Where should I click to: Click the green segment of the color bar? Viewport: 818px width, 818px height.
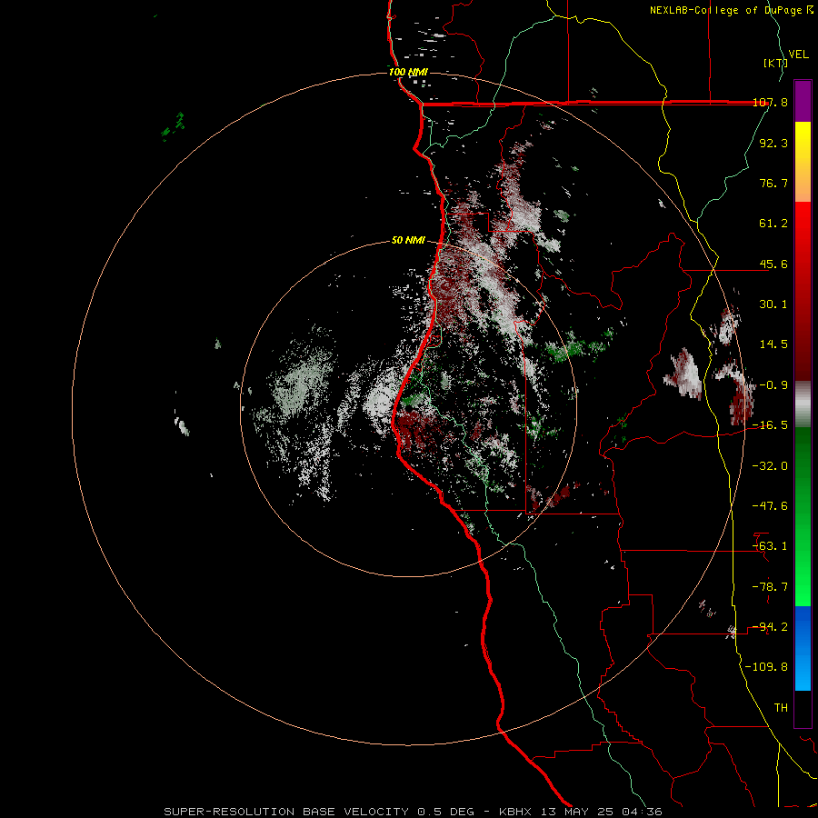point(803,517)
